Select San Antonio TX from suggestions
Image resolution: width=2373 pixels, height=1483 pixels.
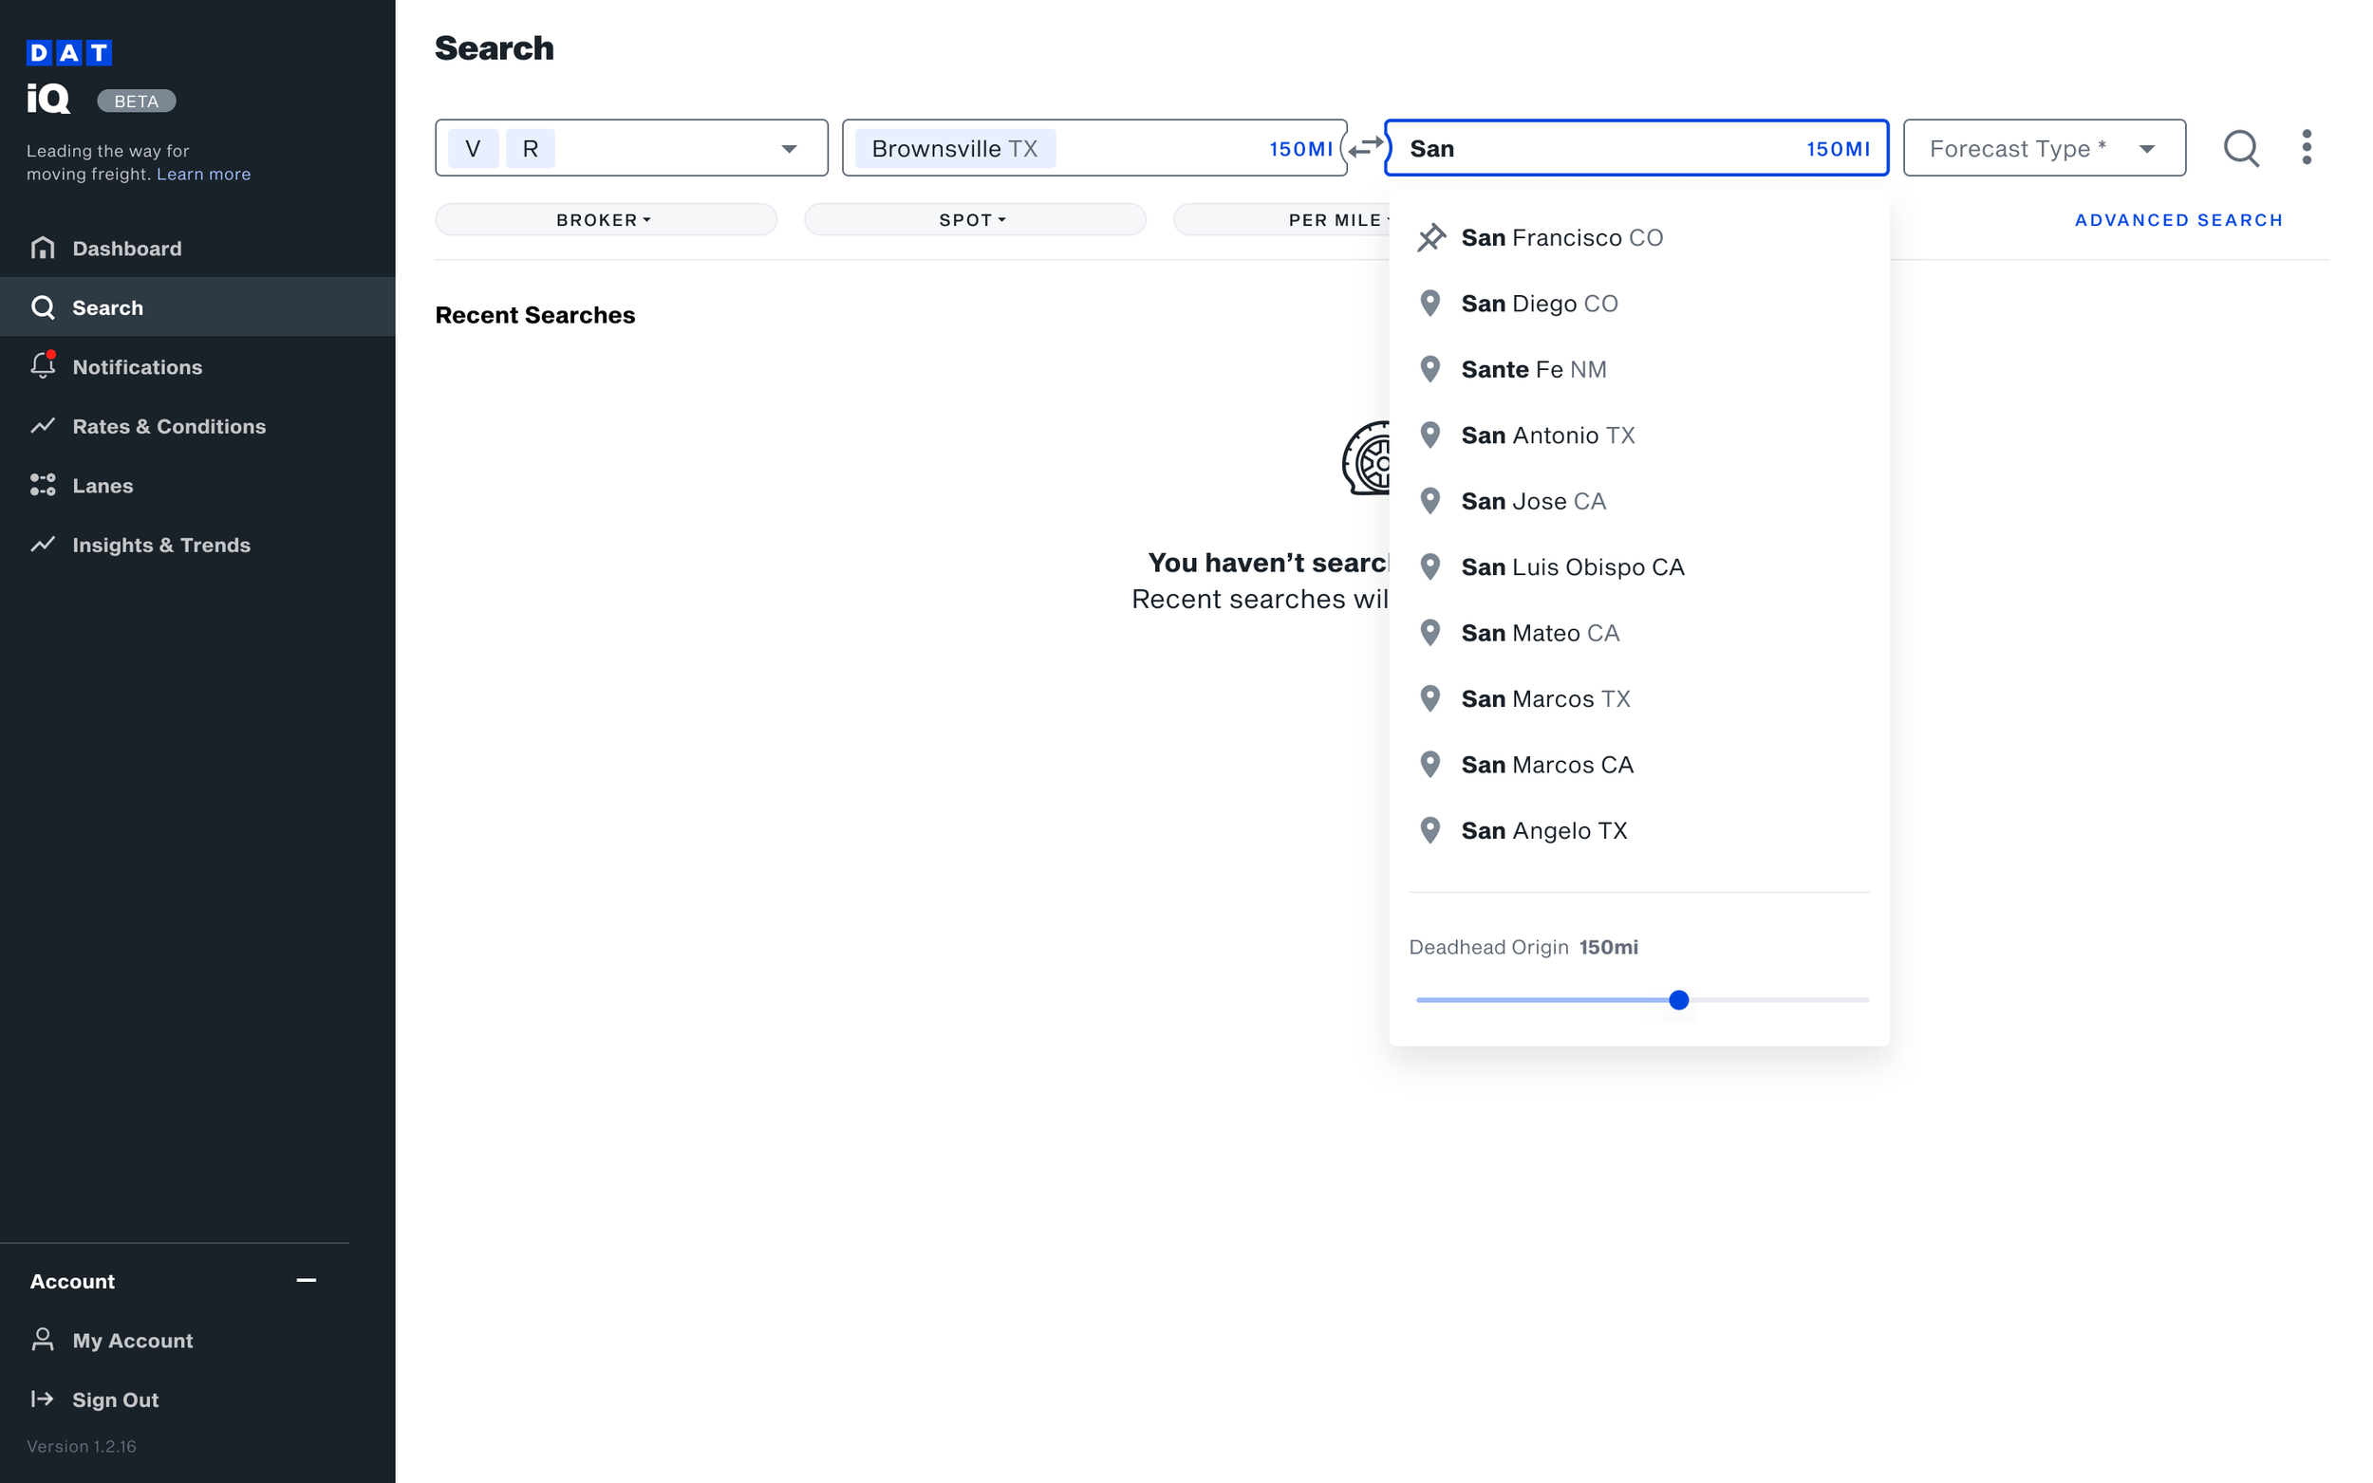[1547, 436]
